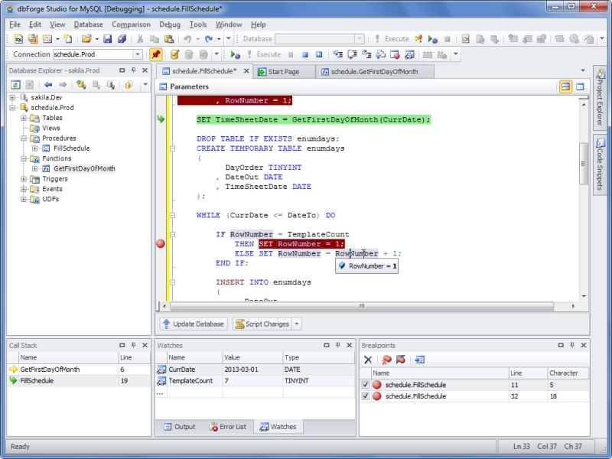Toggle auto-hide pin of Breakpoints panel
The image size is (612, 459).
coord(572,345)
